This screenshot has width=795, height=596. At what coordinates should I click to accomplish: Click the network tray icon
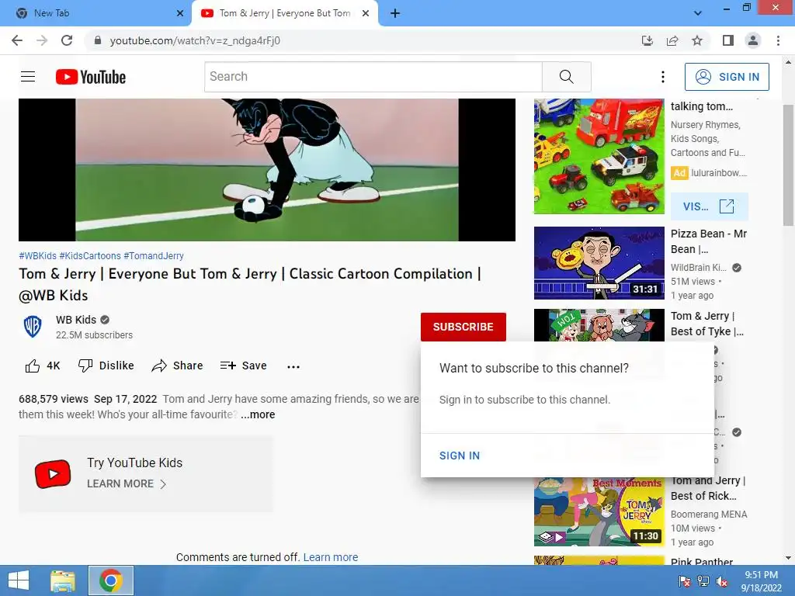pyautogui.click(x=703, y=581)
